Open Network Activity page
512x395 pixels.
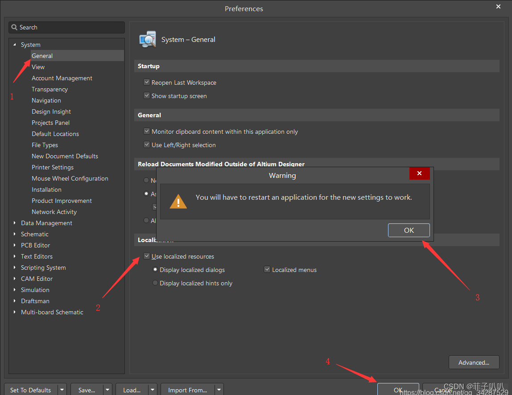pyautogui.click(x=54, y=212)
